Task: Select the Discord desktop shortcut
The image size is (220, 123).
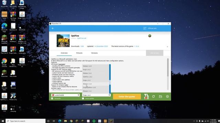Action: point(13,85)
